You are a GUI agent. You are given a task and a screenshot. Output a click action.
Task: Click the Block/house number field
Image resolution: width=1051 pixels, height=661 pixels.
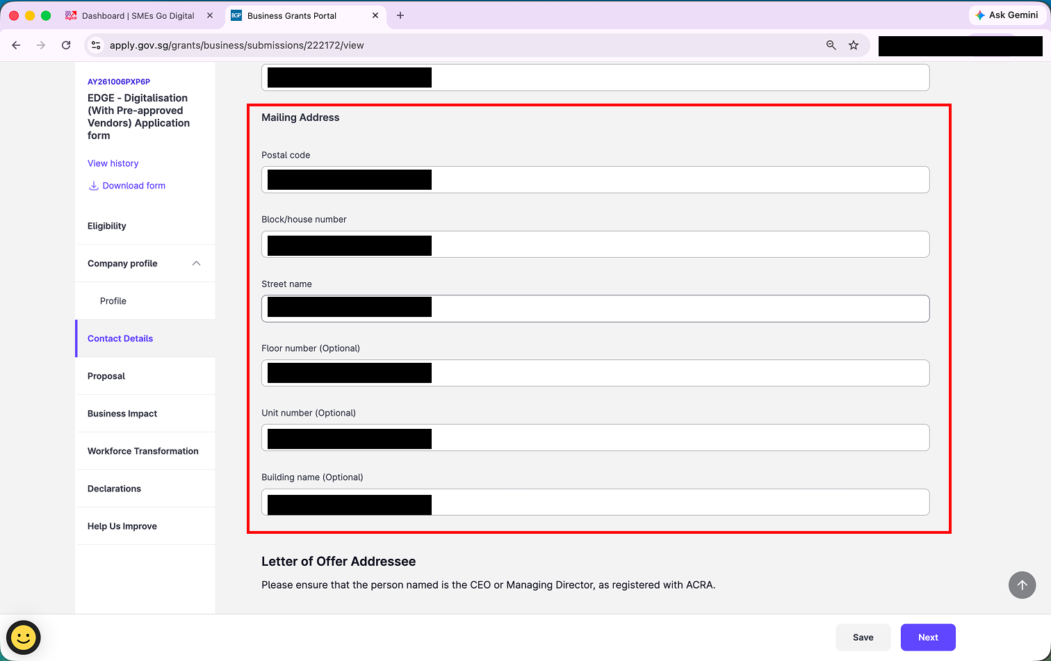[595, 245]
